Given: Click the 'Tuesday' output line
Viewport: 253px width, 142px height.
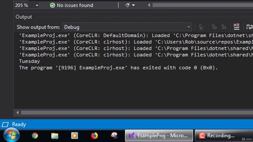Looking at the screenshot, I should coord(30,62).
